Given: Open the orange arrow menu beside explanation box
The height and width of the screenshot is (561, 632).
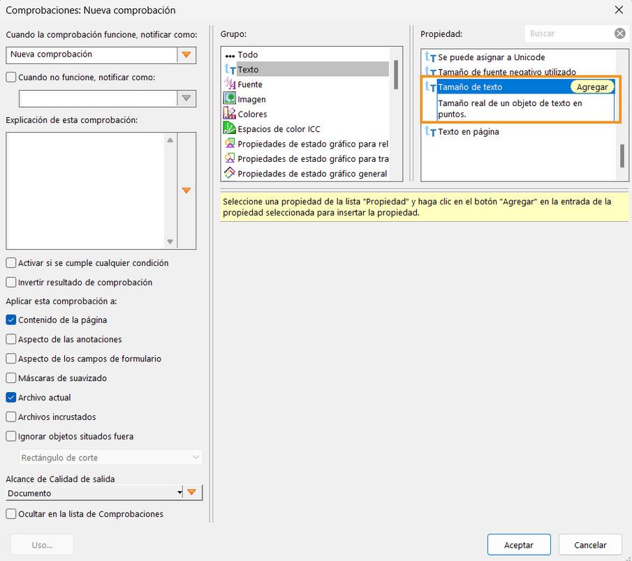Looking at the screenshot, I should point(186,190).
